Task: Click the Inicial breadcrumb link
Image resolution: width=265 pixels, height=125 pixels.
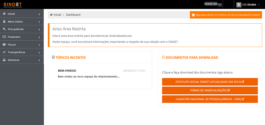Action: tap(57, 15)
